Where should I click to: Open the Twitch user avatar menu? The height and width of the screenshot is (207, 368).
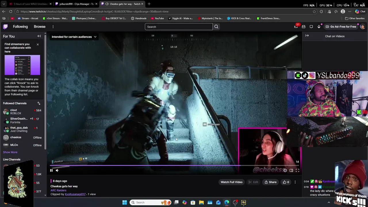[363, 27]
